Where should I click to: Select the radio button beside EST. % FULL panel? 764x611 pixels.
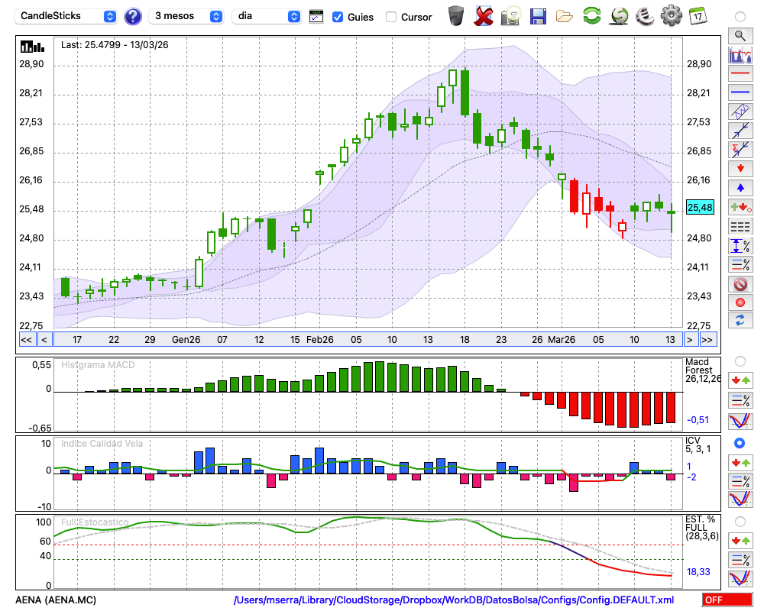740,521
